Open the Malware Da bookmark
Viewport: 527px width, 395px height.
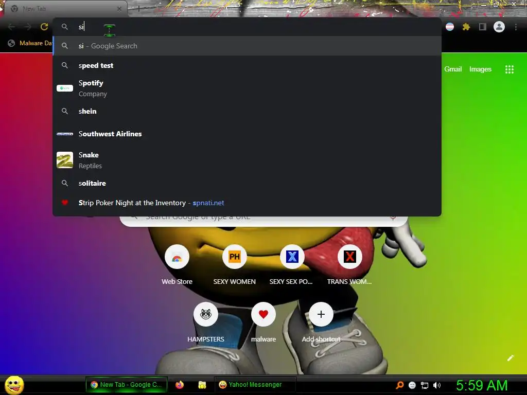pos(30,43)
